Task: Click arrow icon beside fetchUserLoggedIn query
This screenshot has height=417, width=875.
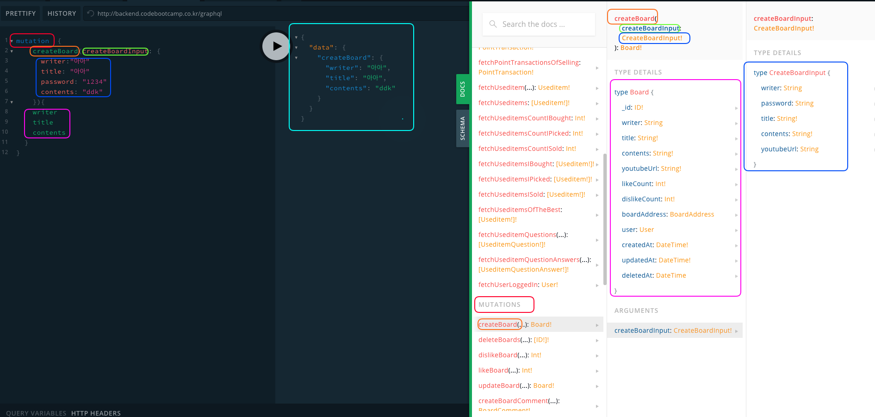Action: (x=597, y=286)
